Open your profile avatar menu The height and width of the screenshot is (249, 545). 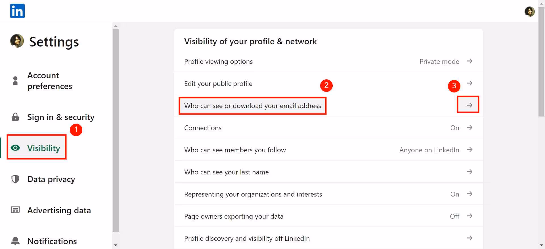(530, 11)
